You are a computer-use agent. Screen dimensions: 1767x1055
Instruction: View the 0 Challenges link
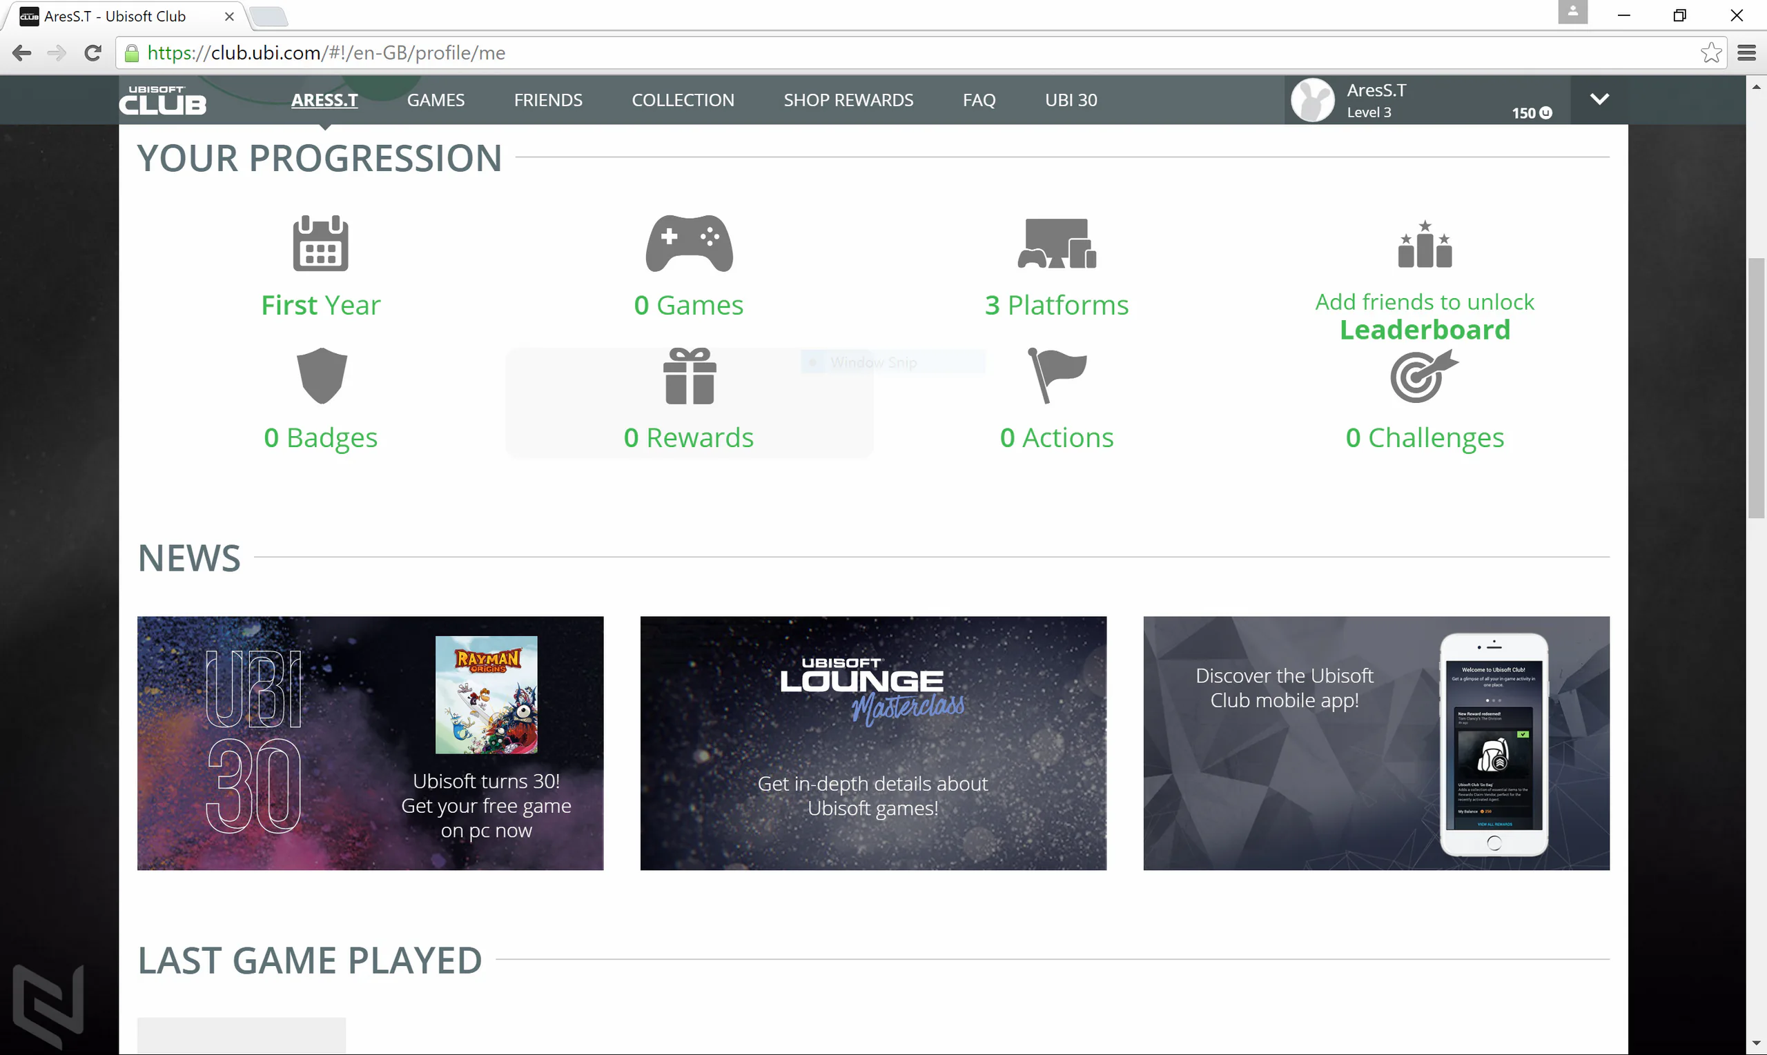1425,437
